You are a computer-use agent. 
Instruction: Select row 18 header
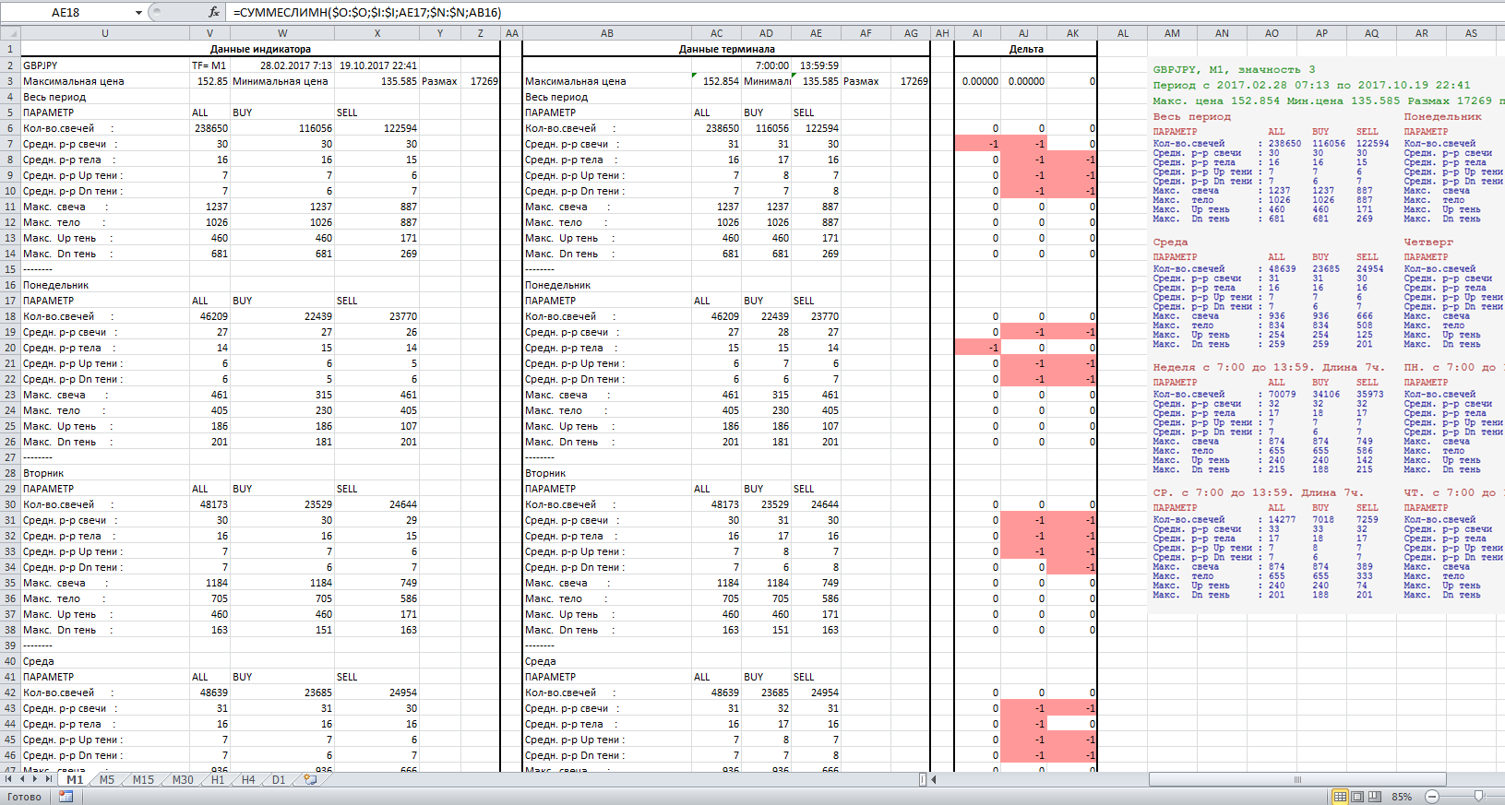[10, 316]
